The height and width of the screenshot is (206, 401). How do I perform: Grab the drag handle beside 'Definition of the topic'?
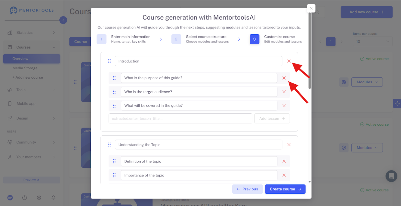pos(114,161)
